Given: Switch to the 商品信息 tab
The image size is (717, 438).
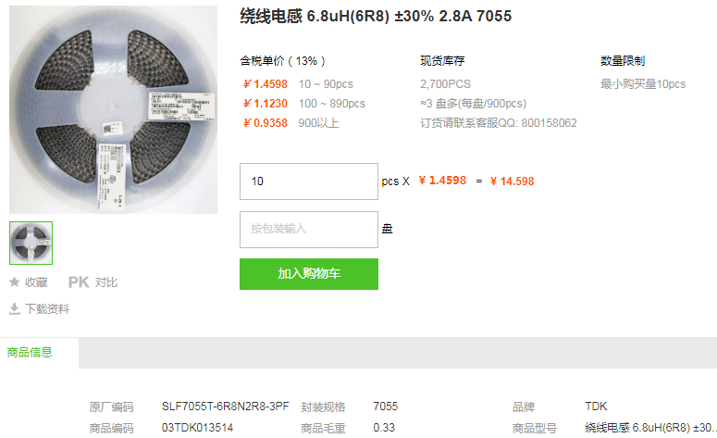Looking at the screenshot, I should (x=30, y=353).
